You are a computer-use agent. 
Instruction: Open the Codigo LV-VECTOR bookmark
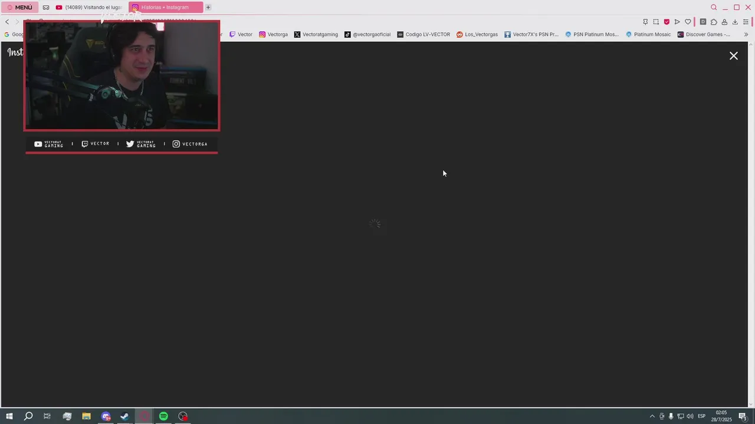coord(424,34)
